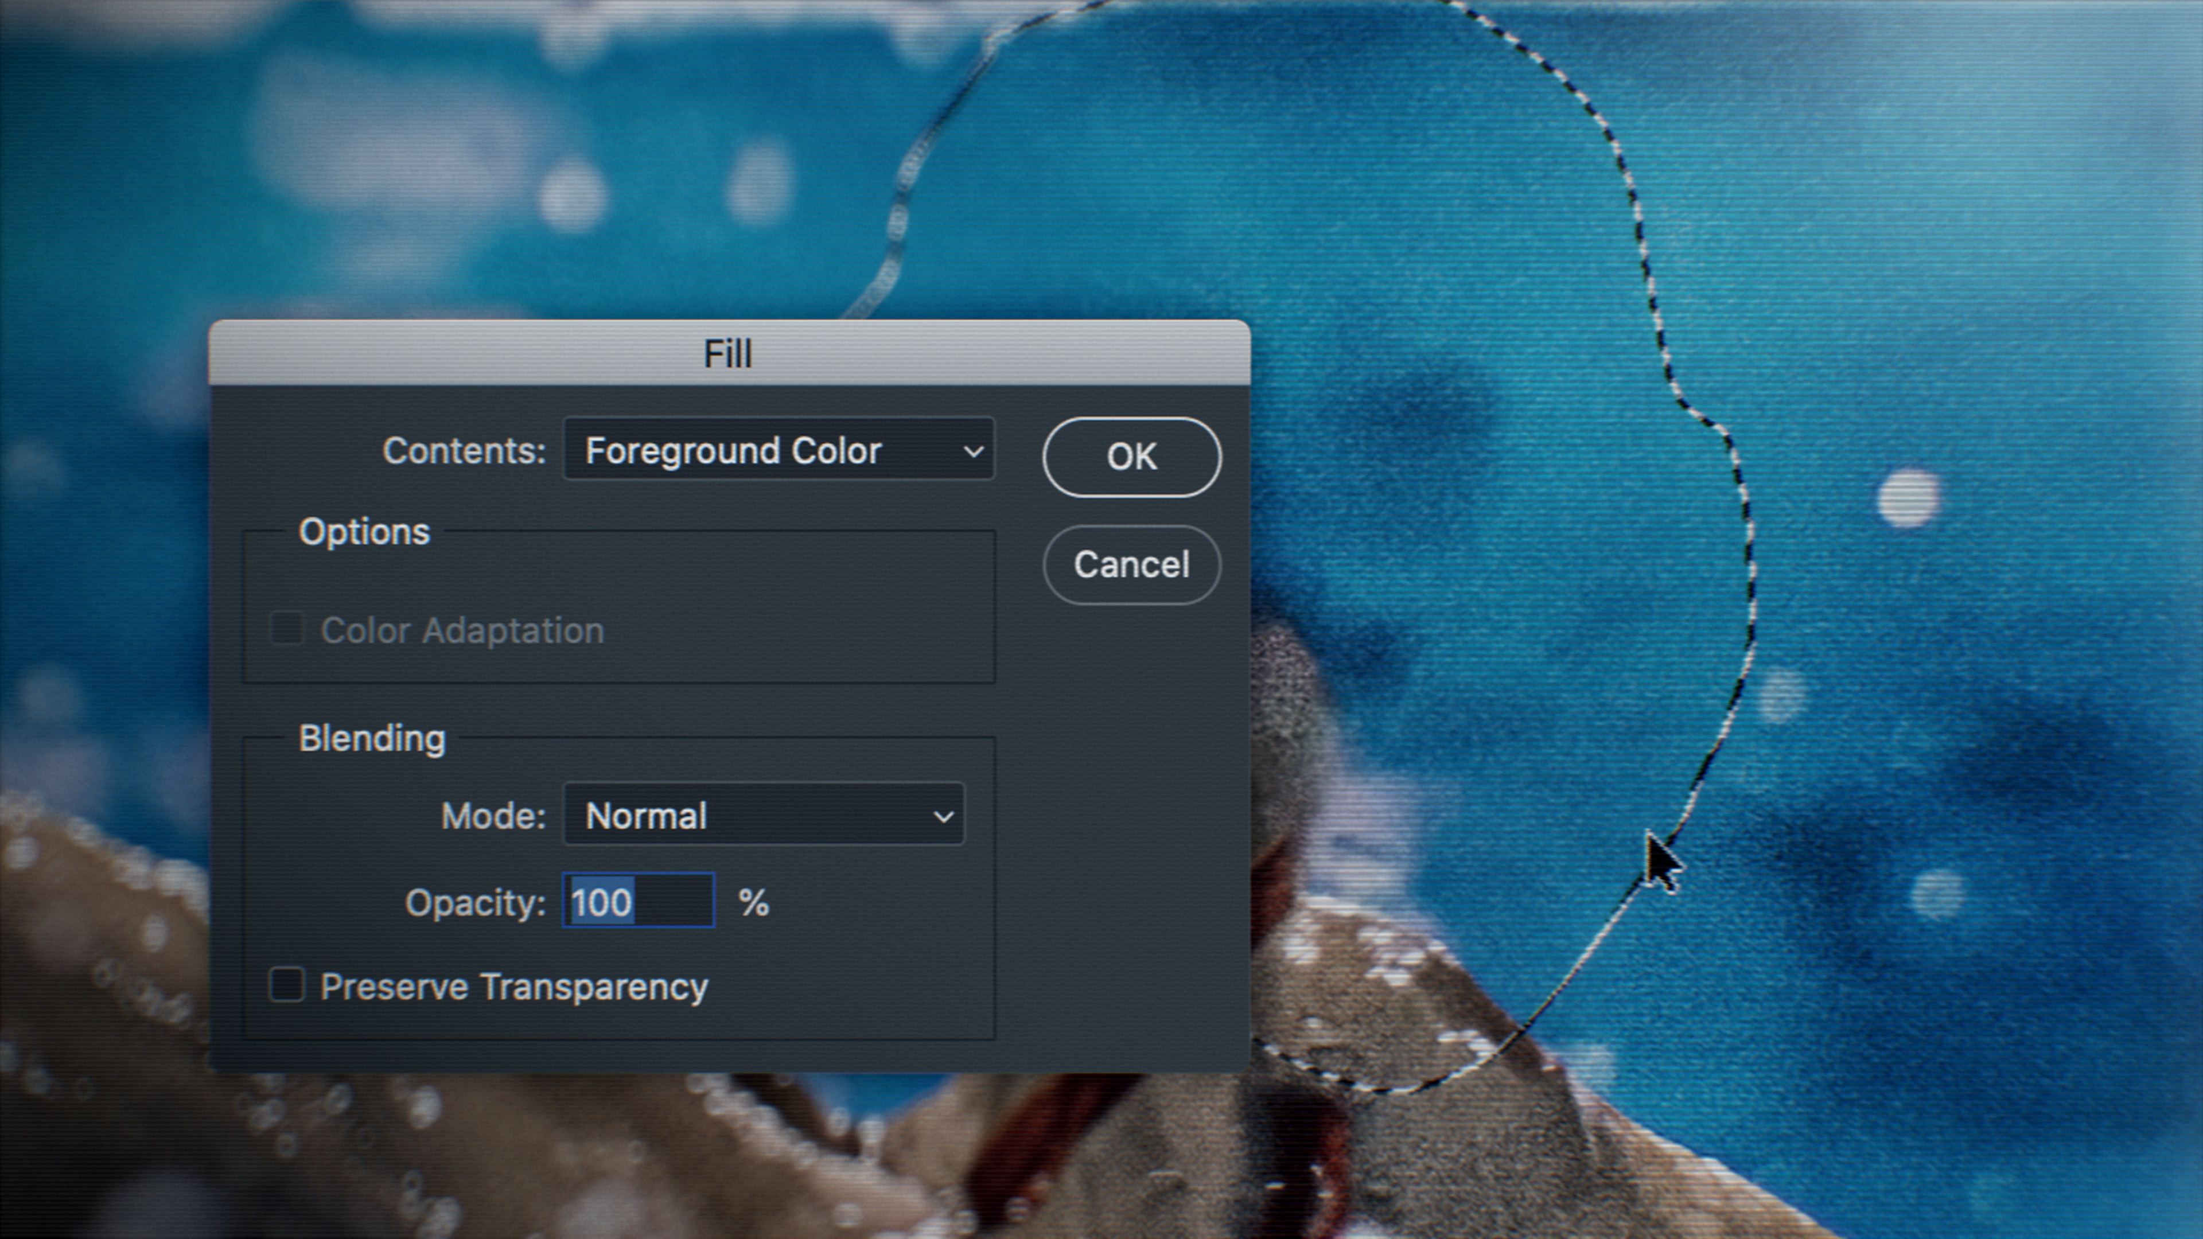Click into the Opacity value field
The image size is (2203, 1239).
[638, 901]
